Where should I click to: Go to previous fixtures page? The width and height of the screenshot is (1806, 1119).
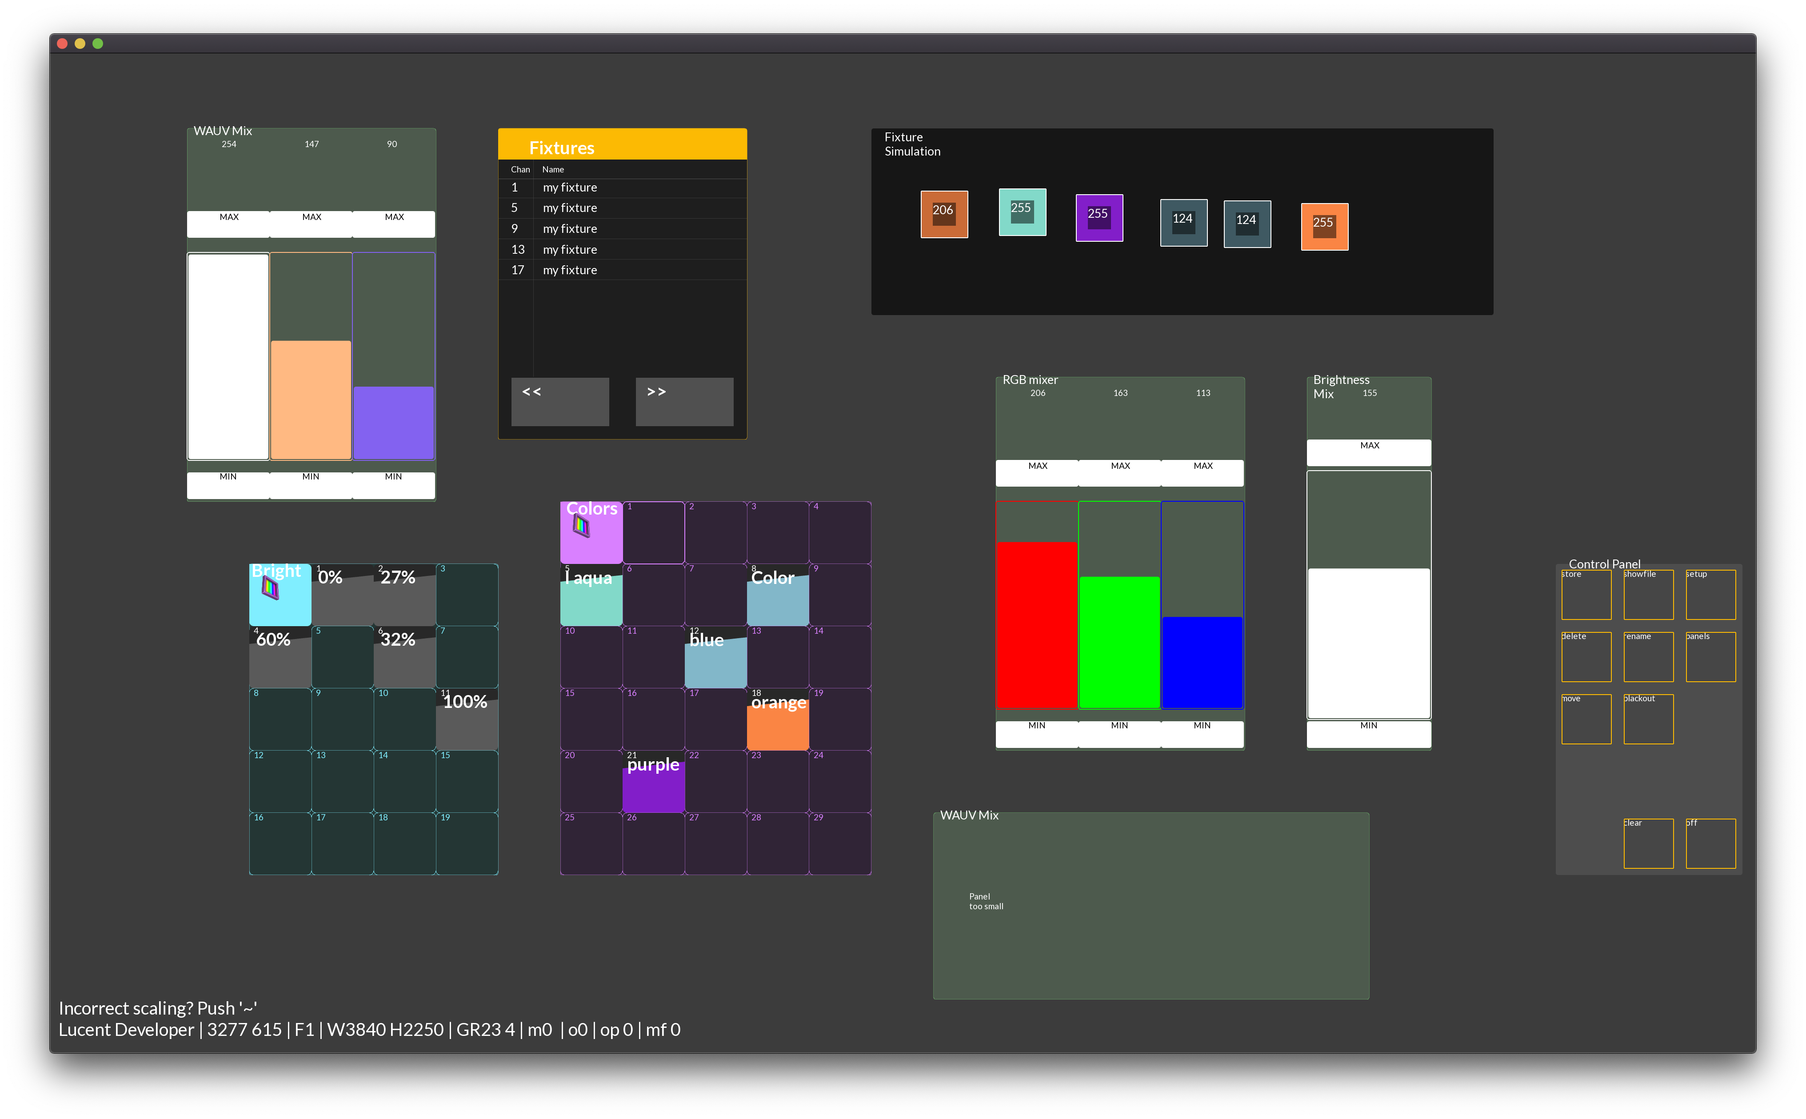point(559,401)
